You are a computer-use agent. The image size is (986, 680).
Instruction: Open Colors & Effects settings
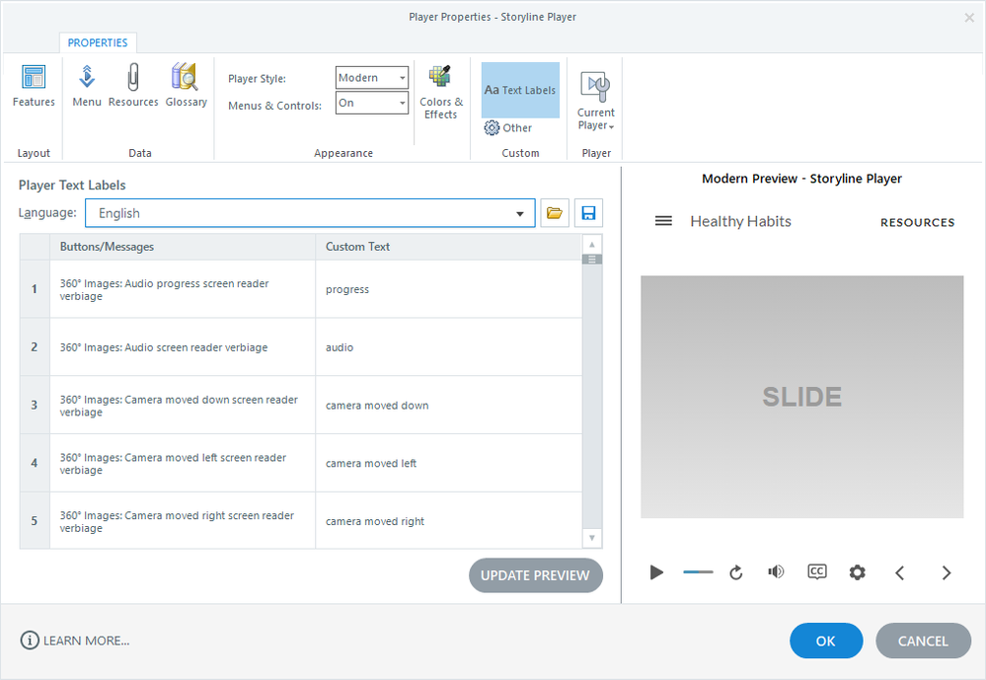click(x=441, y=92)
